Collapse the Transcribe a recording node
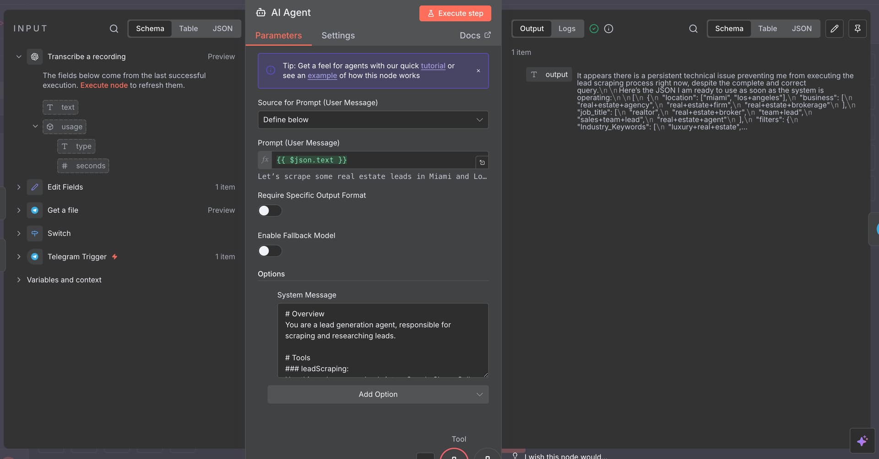The height and width of the screenshot is (459, 879). click(x=19, y=57)
